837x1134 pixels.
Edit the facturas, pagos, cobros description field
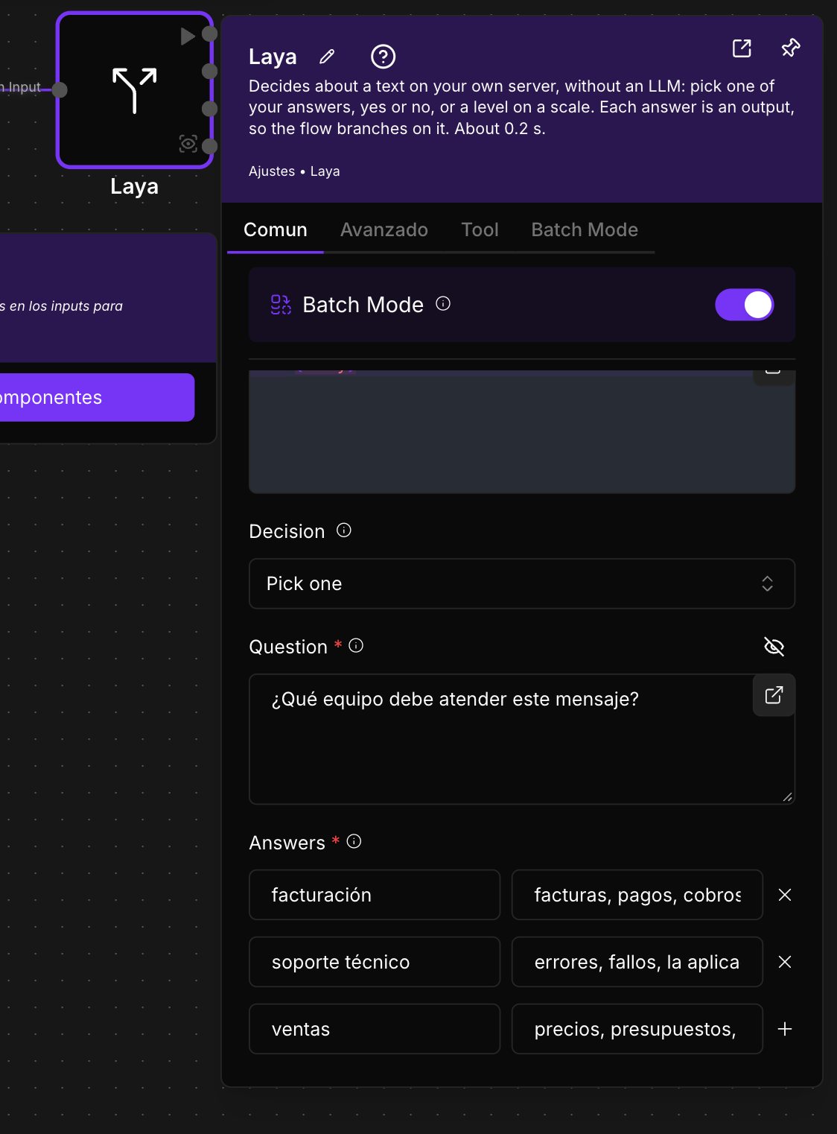637,895
